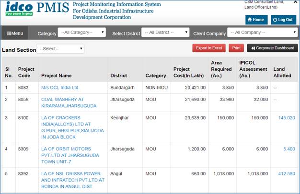Click the Keonjhar district cell
This screenshot has height=194, width=300.
tap(119, 118)
